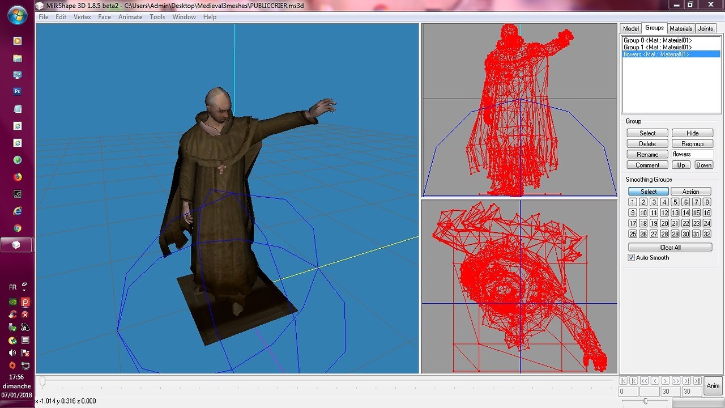Jump to last frame playback button
This screenshot has height=408, width=725.
pyautogui.click(x=697, y=381)
